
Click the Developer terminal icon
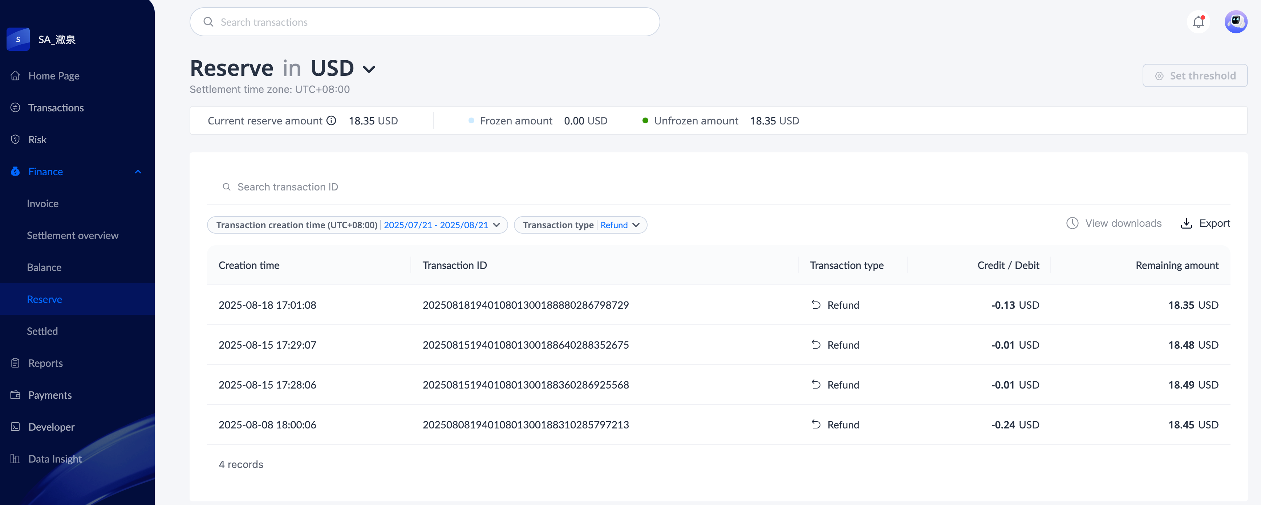pyautogui.click(x=16, y=427)
